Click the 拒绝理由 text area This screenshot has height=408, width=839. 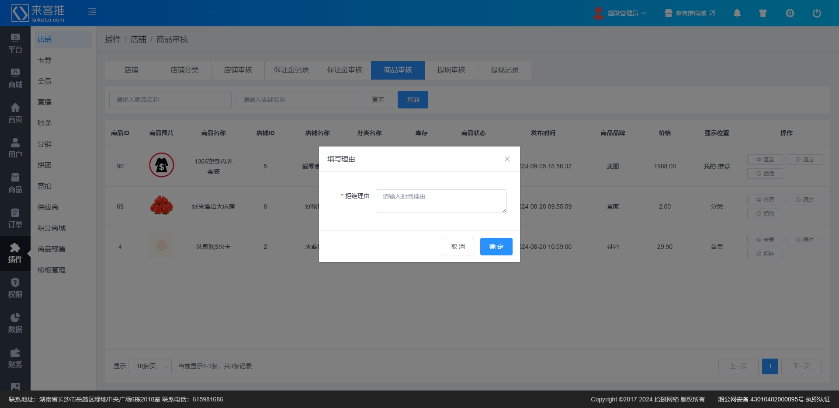click(441, 201)
